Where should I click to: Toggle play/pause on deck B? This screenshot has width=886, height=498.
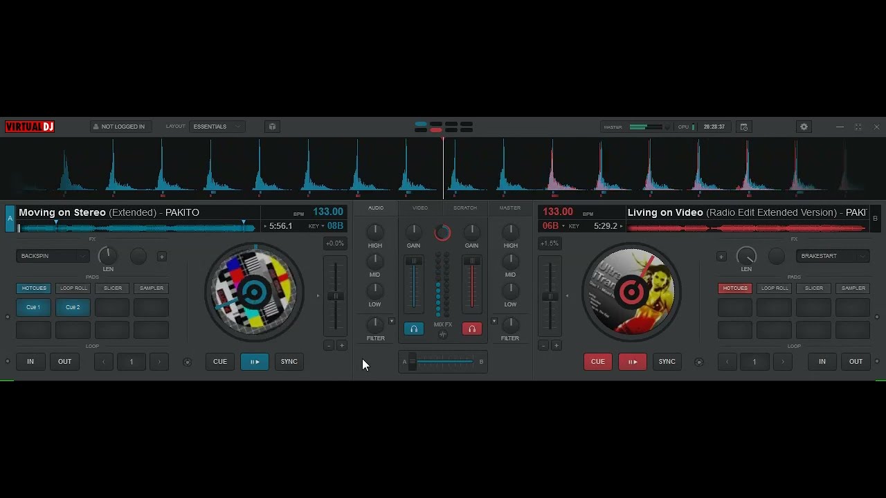pos(633,362)
